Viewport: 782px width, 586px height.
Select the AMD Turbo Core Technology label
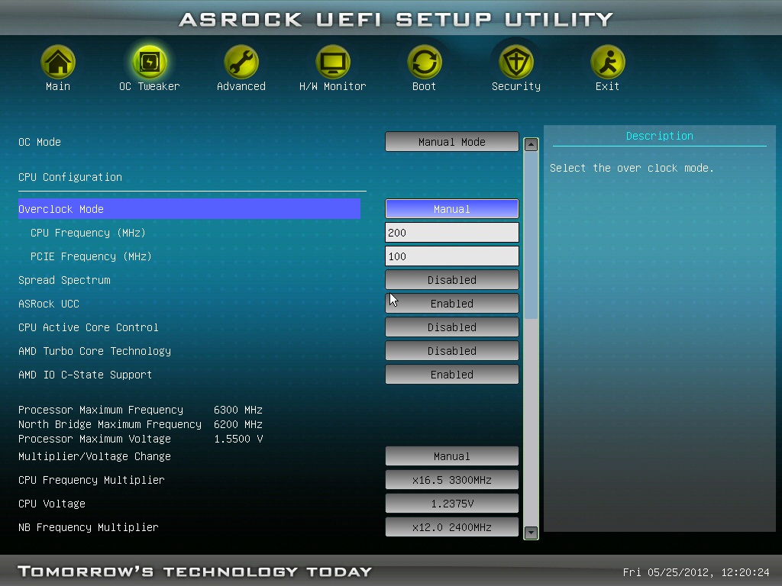click(94, 351)
